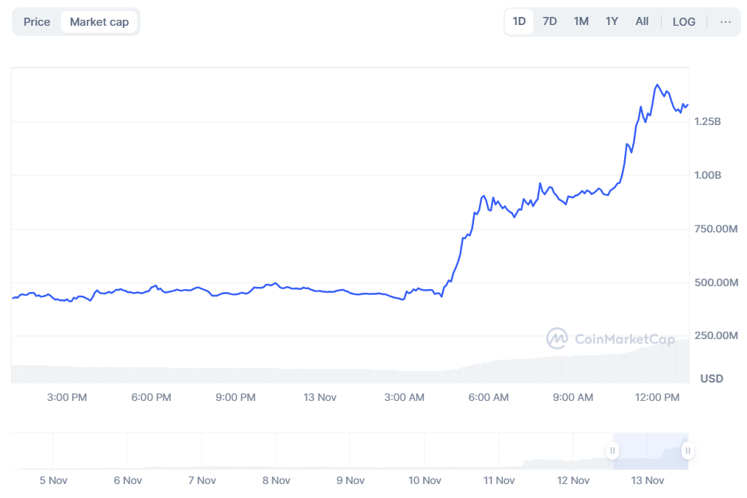Choose the 1Y time range
Screen dimensions: 747x498
pyautogui.click(x=612, y=22)
